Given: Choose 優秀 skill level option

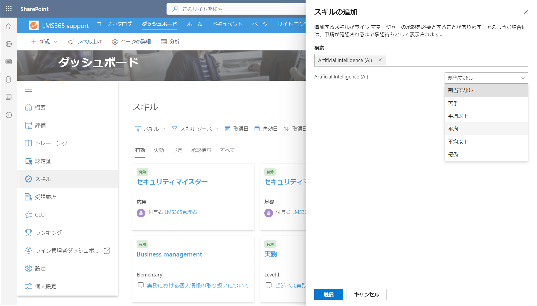Looking at the screenshot, I should click(486, 155).
